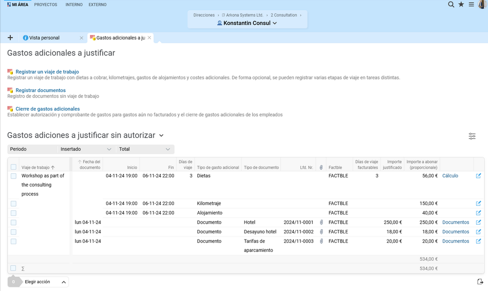Edit the Alojamiento row via edit icon

click(478, 213)
